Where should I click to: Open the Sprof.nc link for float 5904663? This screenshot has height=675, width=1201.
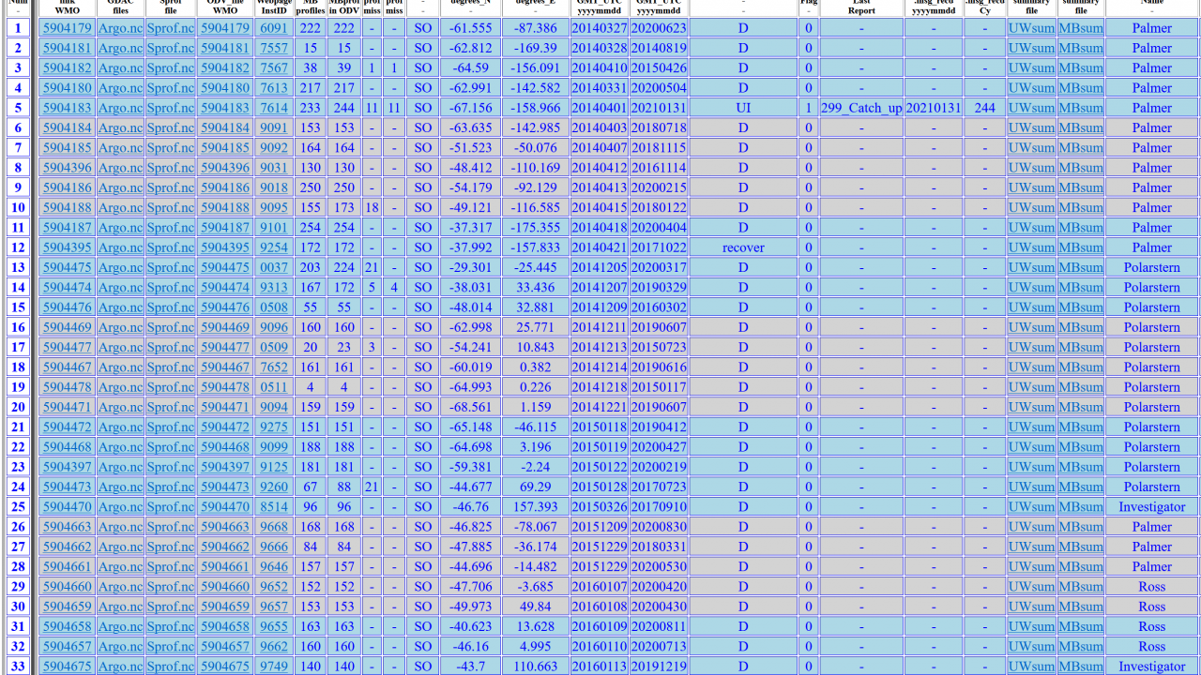pos(171,527)
